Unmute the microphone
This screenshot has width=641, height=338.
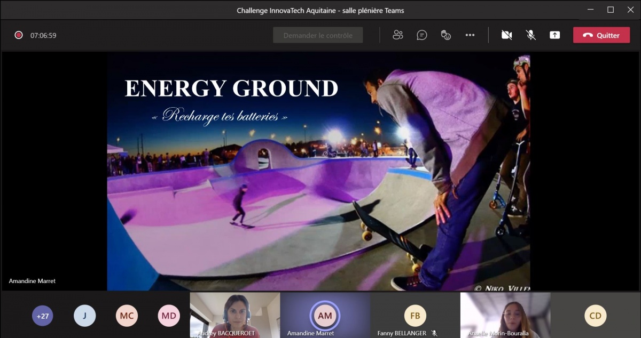(x=530, y=35)
